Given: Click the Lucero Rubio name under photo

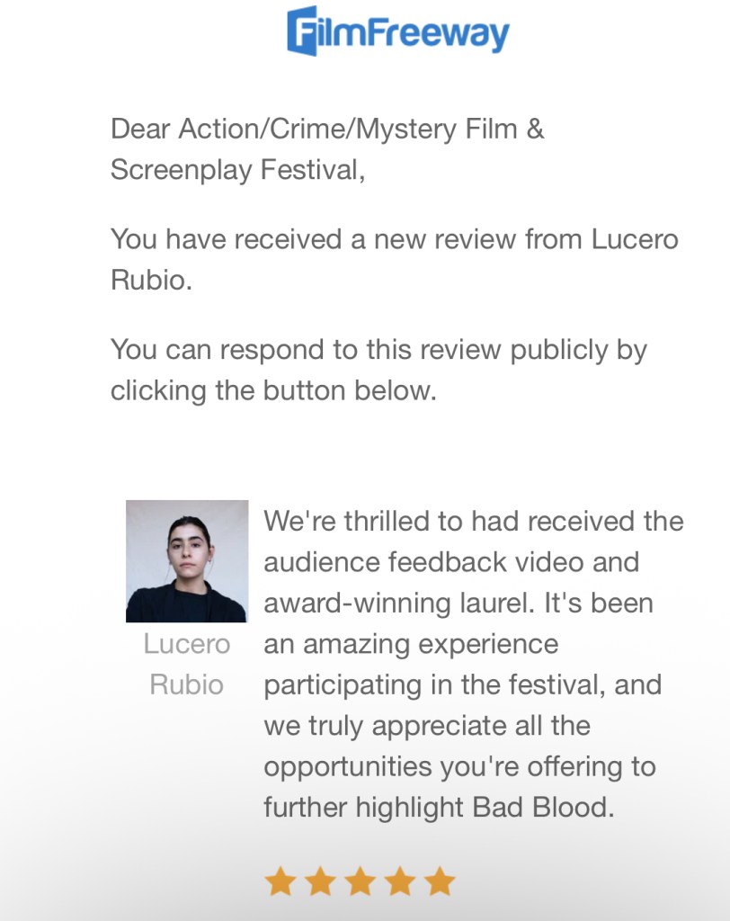Looking at the screenshot, I should (x=187, y=664).
